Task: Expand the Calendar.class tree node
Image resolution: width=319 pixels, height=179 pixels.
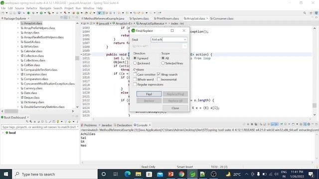Action: tap(18, 51)
